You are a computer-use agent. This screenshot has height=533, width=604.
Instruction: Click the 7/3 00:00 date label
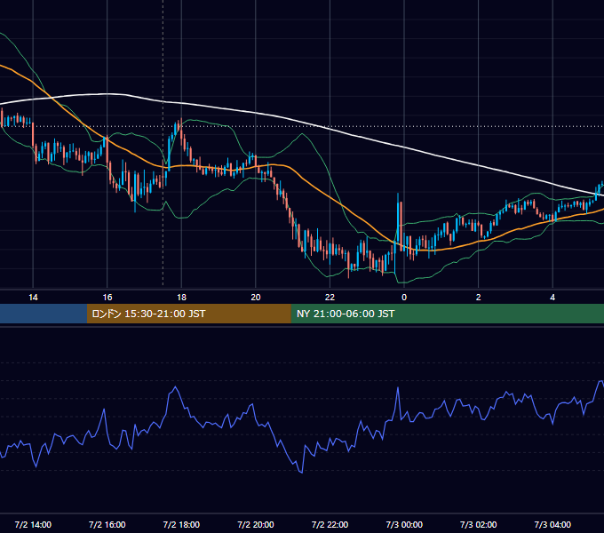point(404,524)
